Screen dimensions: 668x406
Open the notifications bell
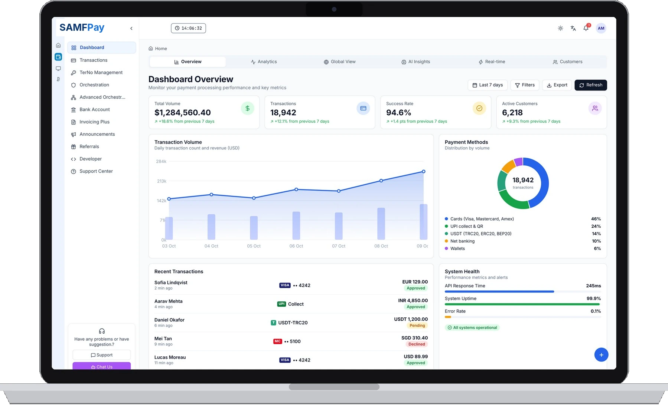point(586,28)
